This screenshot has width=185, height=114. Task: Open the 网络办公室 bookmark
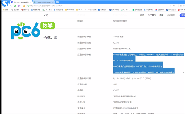[171, 10]
